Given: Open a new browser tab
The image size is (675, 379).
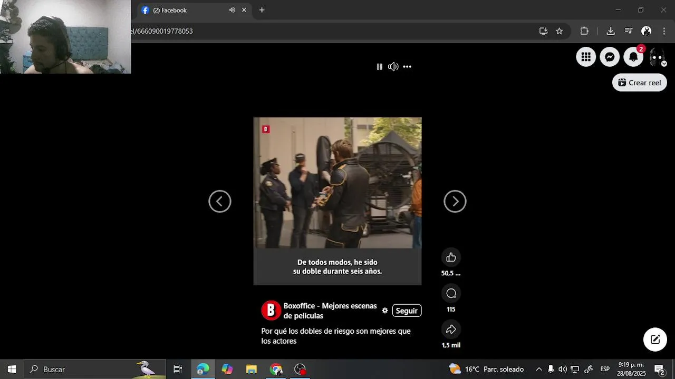Looking at the screenshot, I should [262, 10].
